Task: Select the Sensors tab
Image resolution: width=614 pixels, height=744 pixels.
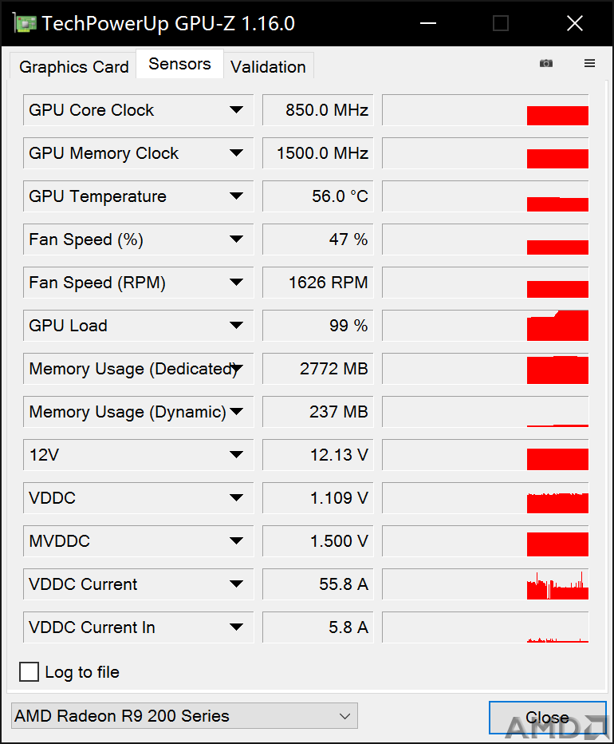Action: pos(179,64)
